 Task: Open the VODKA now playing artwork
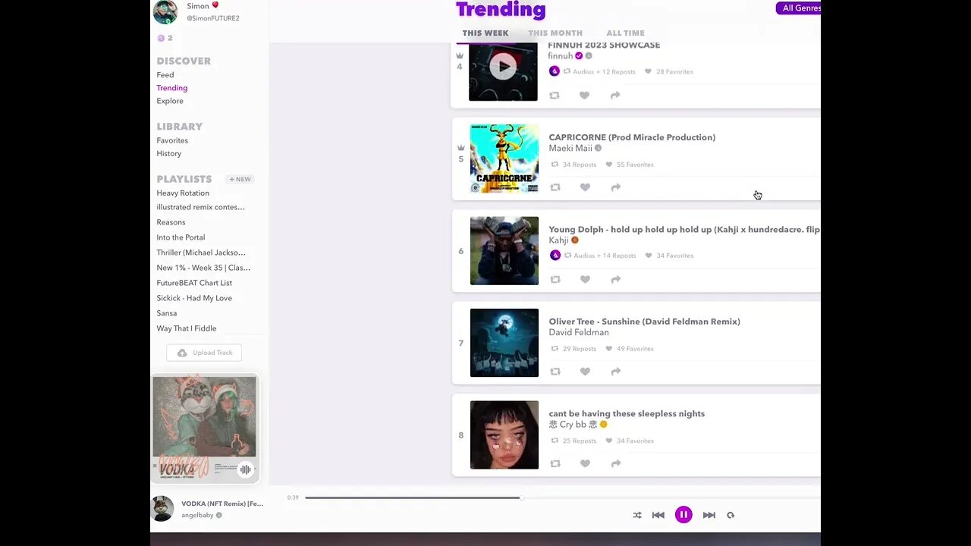point(204,428)
